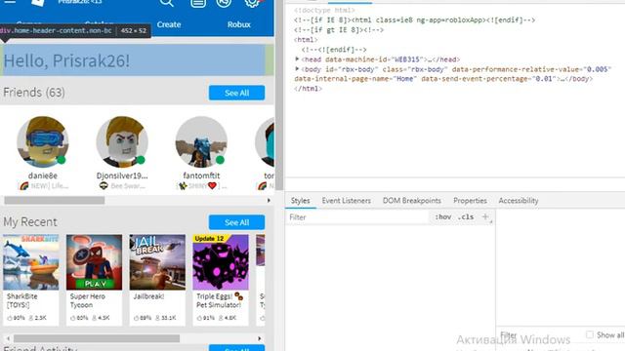Viewport: 625px width, 351px height.
Task: Click the Jailbreak! game title
Action: click(148, 296)
